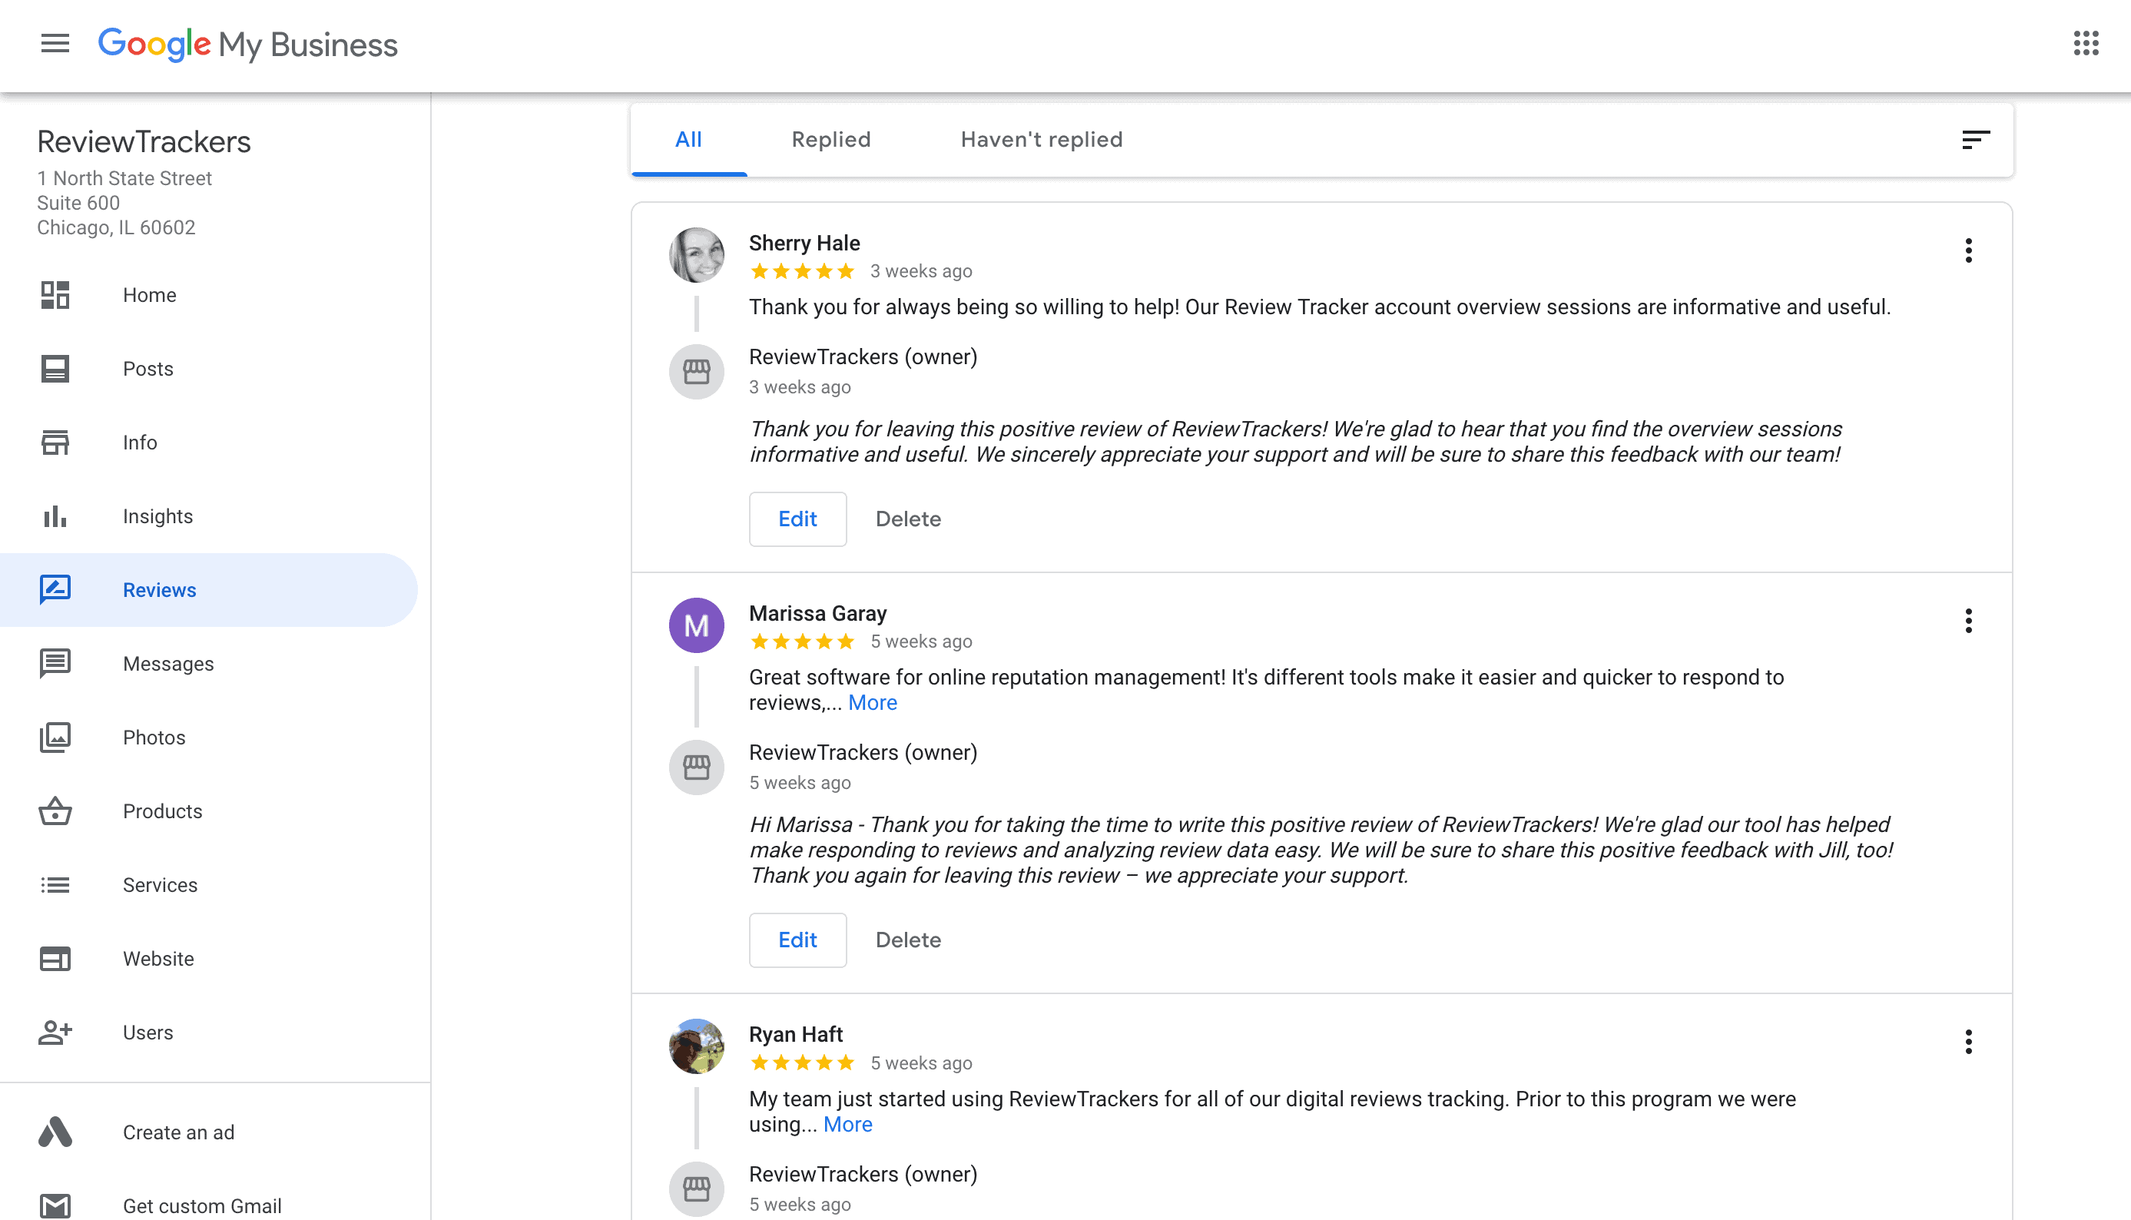Expand Marissa Garay's review with More
Viewport: 2131px width, 1220px height.
(872, 702)
